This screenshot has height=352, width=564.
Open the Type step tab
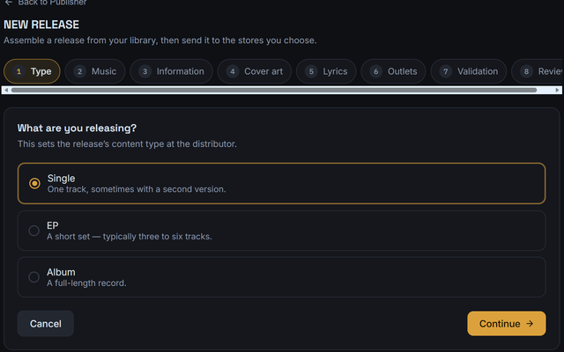pyautogui.click(x=32, y=71)
